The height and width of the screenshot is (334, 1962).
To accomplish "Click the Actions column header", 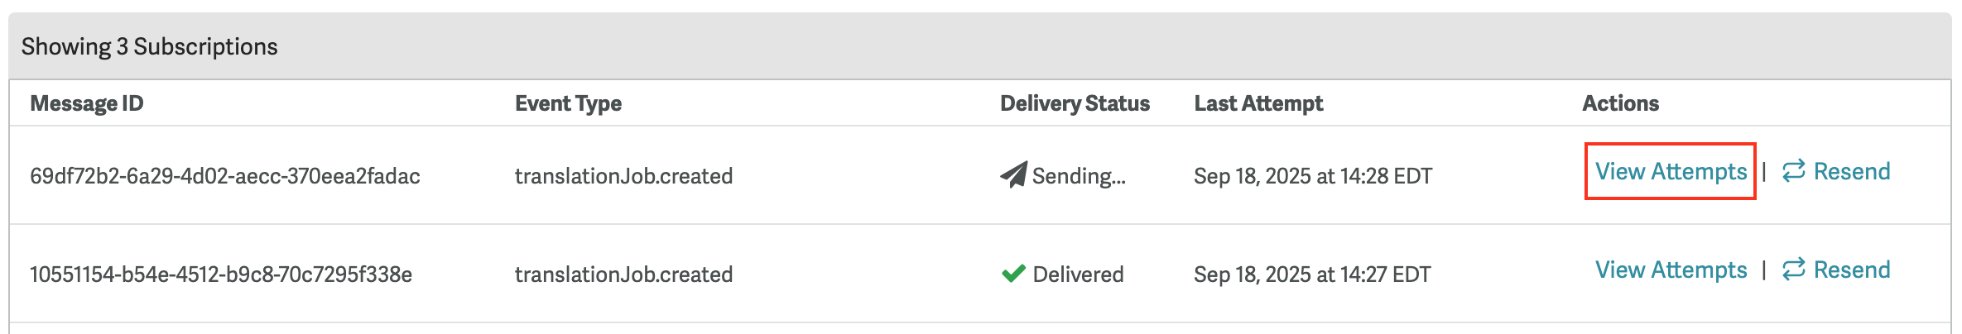I will pos(1620,103).
